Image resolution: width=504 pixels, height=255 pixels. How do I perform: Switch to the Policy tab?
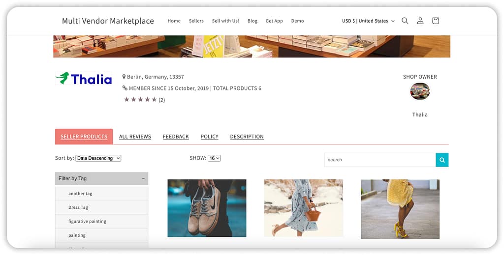pyautogui.click(x=209, y=137)
